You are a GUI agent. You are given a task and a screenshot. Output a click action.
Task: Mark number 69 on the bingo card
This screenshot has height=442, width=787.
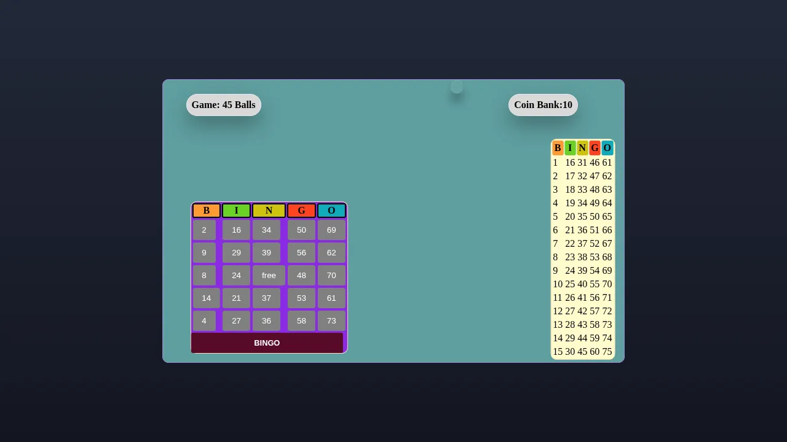331,230
